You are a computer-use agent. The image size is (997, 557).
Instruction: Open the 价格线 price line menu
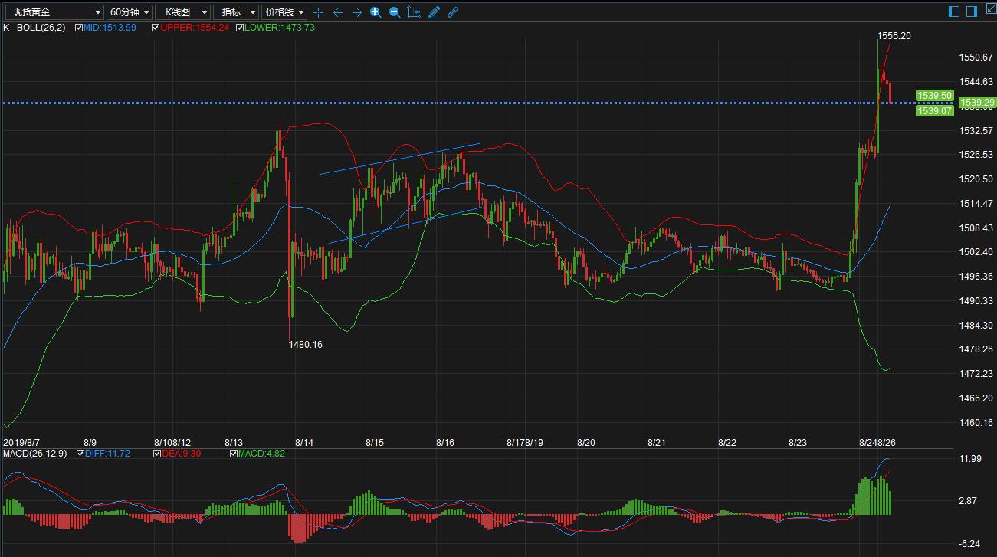pyautogui.click(x=284, y=12)
